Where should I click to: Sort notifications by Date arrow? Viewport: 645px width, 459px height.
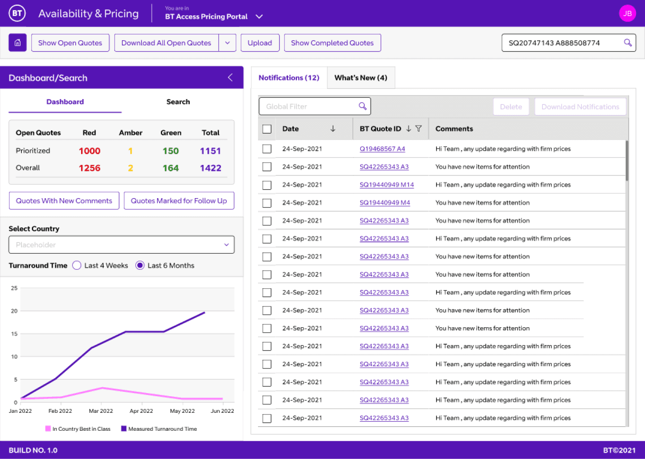pos(333,129)
